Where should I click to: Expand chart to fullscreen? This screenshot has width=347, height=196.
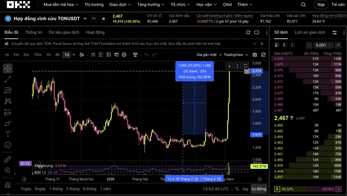pyautogui.click(x=263, y=55)
